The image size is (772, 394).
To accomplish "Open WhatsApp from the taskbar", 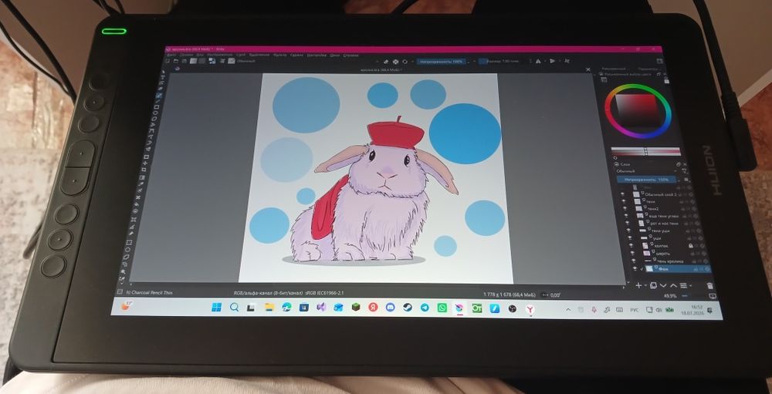I will [442, 308].
